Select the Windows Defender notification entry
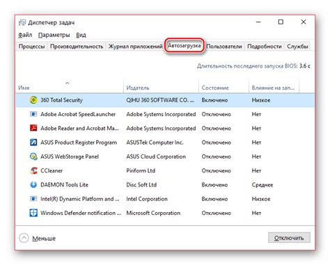The width and height of the screenshot is (330, 265). (81, 213)
